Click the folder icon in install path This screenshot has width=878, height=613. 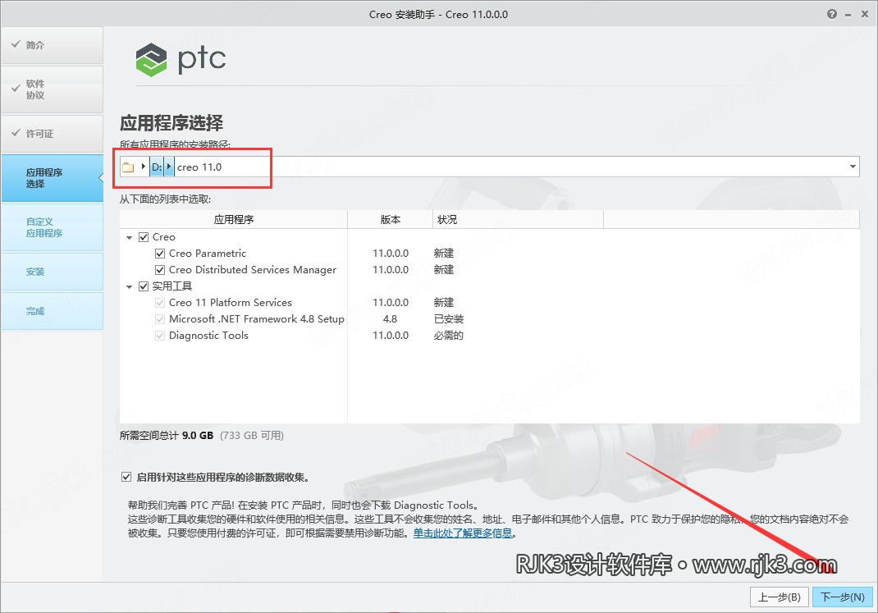pos(128,167)
